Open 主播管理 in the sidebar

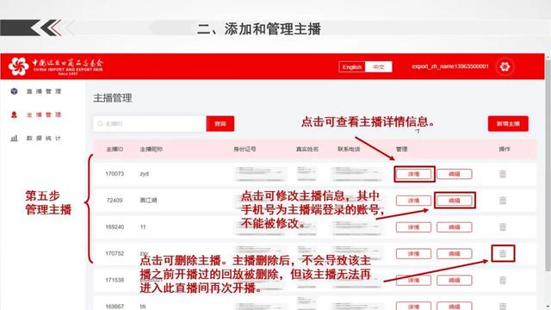(x=44, y=115)
